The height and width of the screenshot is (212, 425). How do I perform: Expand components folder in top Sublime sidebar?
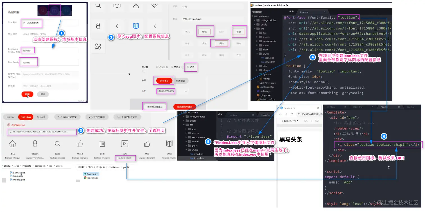pyautogui.click(x=257, y=41)
